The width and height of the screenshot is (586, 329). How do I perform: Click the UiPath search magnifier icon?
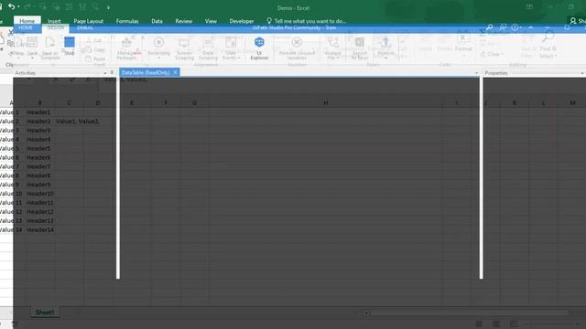(489, 27)
